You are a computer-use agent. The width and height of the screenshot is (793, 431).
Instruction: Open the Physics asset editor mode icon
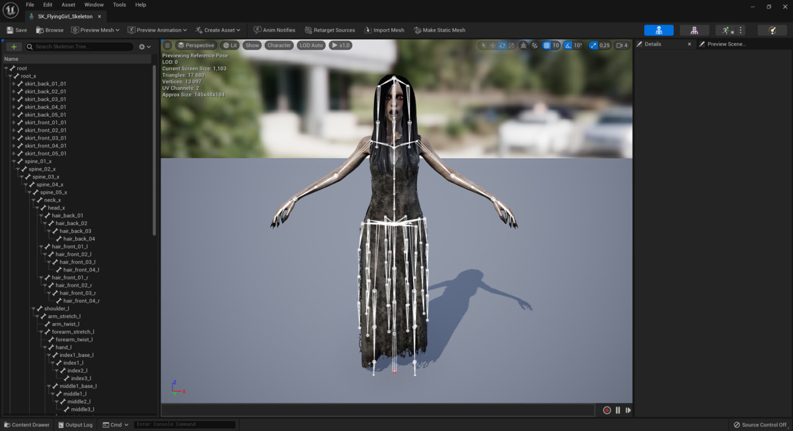pos(772,30)
